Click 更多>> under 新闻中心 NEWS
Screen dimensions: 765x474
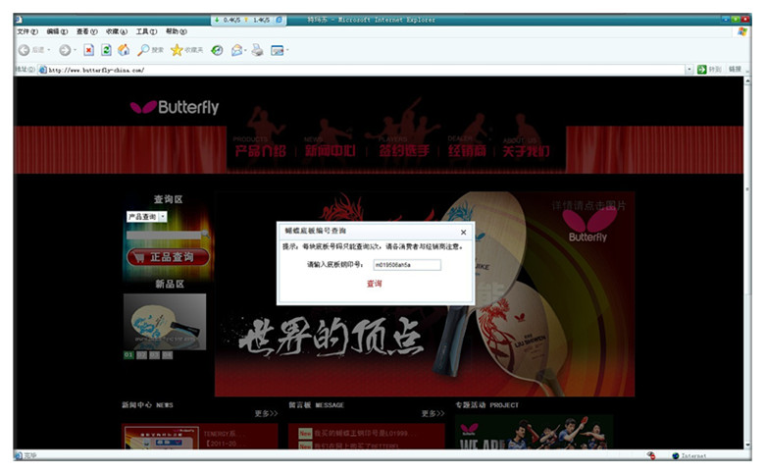[x=266, y=413]
